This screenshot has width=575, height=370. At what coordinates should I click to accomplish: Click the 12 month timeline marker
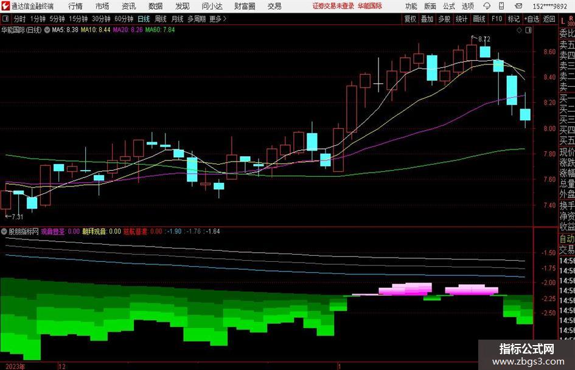pyautogui.click(x=62, y=366)
